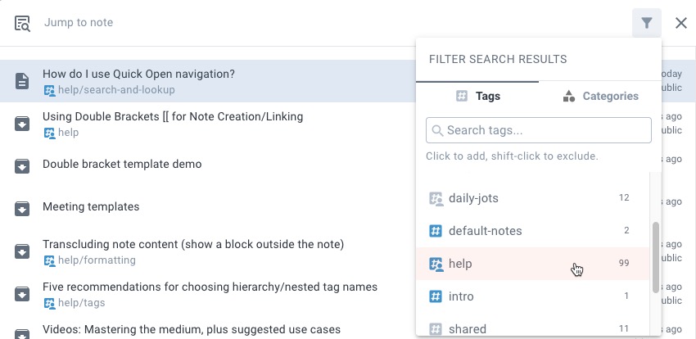The image size is (696, 339).
Task: Click the magnifier icon in Search tags
Action: coord(437,130)
